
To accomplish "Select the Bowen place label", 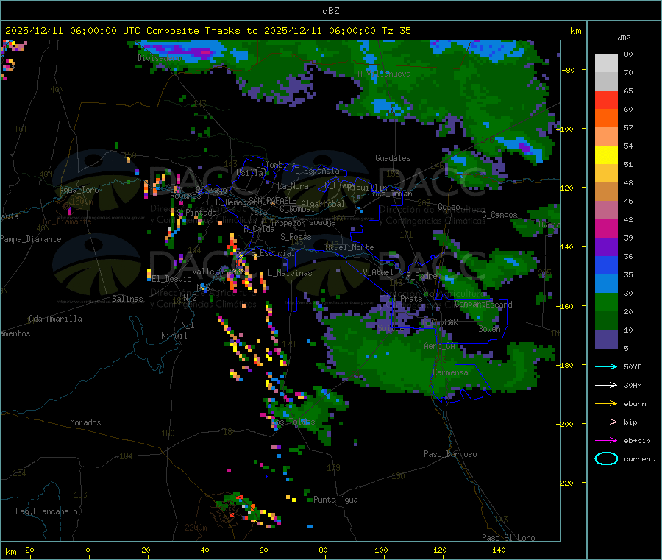I will pos(490,328).
